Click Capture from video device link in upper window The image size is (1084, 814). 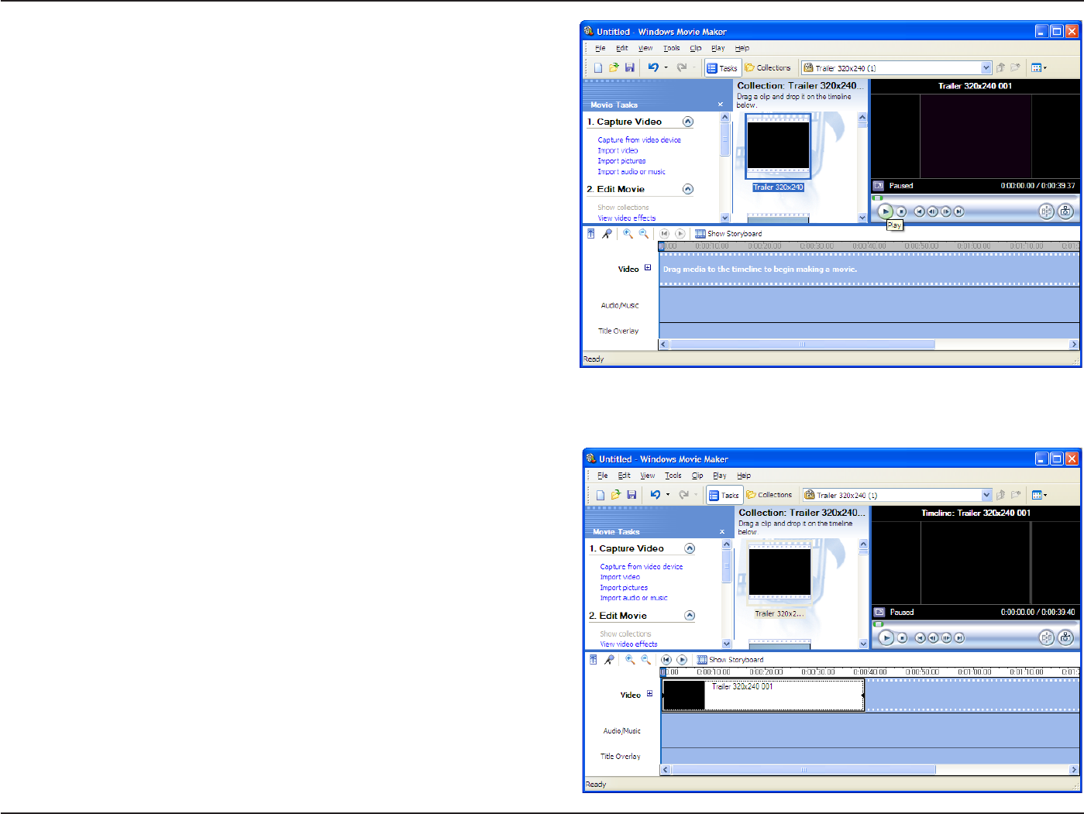[639, 140]
